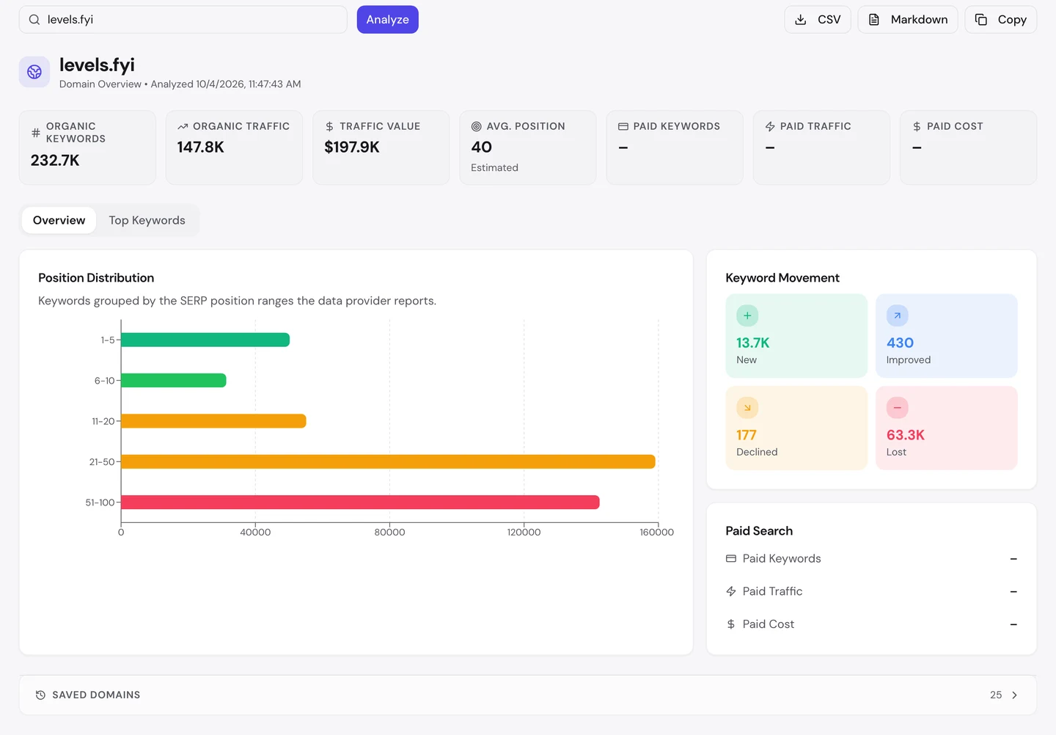Click the Paid Cost dollar icon in top card
This screenshot has height=735, width=1056.
pos(917,127)
